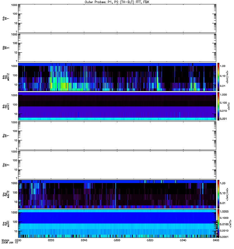Click the '1' y-axis tick of first thc fff panel
The image size is (234, 249).
(x=17, y=149)
